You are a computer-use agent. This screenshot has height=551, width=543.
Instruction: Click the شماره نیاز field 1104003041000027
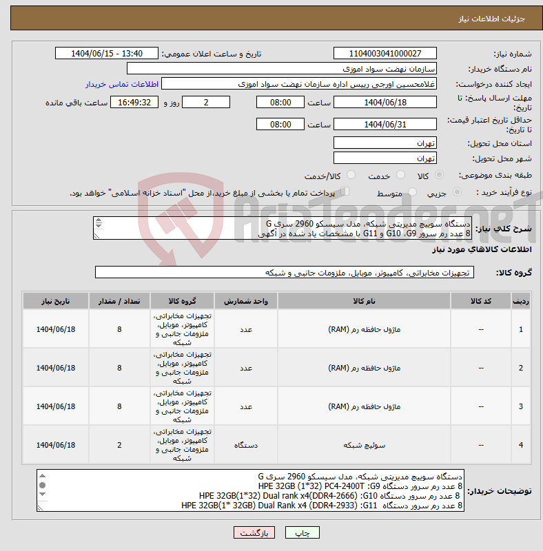click(385, 54)
